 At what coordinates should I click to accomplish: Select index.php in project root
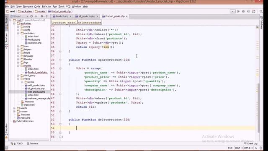25,118
